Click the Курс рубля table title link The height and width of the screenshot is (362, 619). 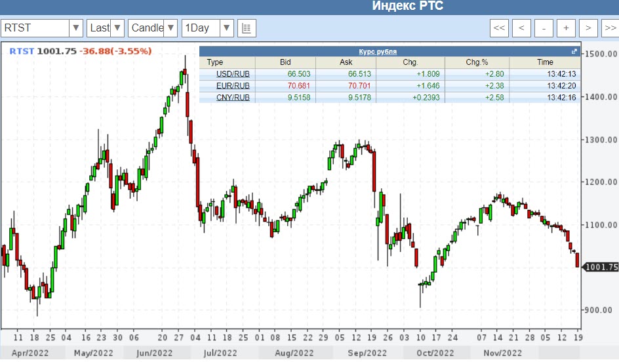(377, 51)
